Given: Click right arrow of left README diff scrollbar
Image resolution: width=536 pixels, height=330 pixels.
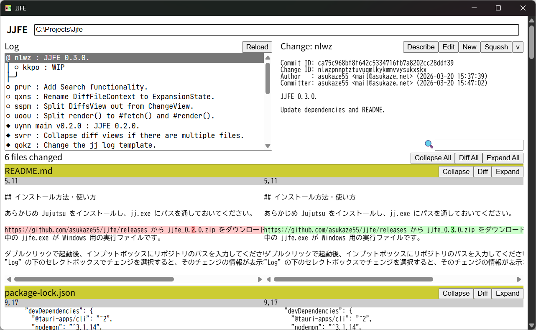Looking at the screenshot, I should (x=260, y=279).
